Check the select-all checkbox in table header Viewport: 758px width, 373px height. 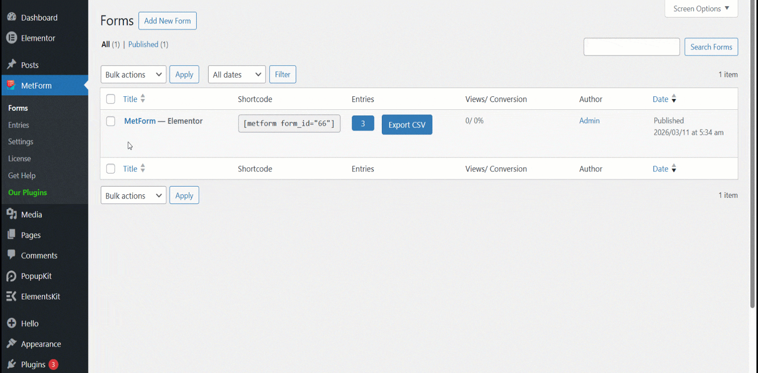click(x=111, y=98)
